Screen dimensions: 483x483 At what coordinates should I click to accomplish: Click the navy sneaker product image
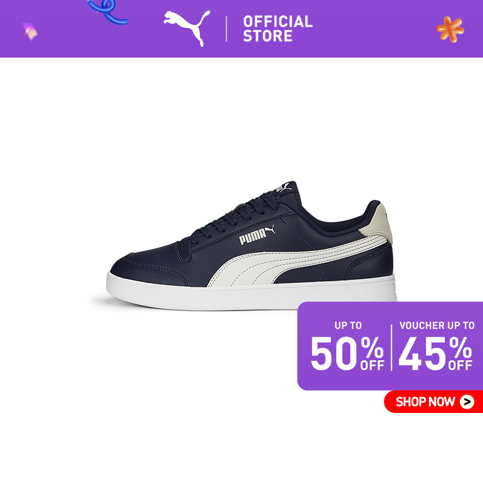coord(251,246)
